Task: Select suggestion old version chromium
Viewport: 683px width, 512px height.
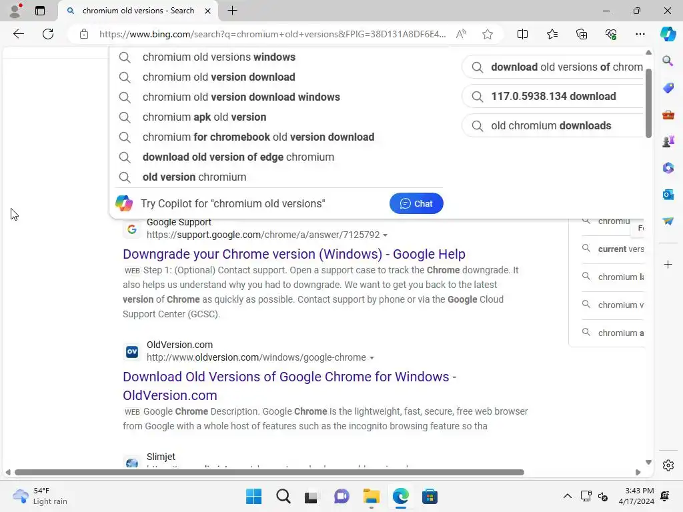Action: 279,177
